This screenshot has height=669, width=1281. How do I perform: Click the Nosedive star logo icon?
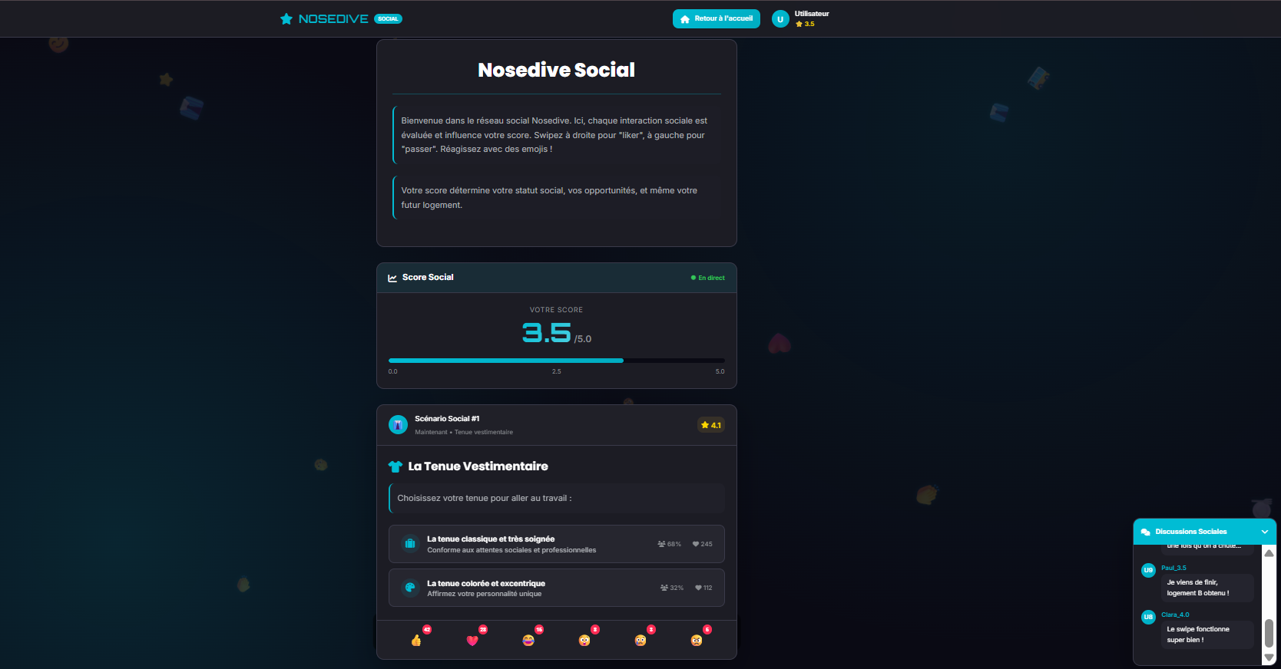(x=286, y=18)
